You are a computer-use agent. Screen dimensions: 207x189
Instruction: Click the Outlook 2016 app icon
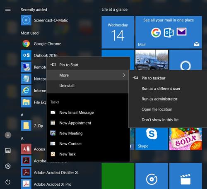point(26,55)
